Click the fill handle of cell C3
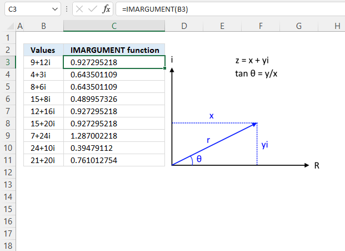This screenshot has height=251, width=345. pyautogui.click(x=165, y=68)
